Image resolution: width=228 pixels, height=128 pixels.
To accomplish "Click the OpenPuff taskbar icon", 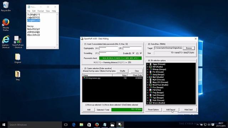I will click(x=120, y=125).
